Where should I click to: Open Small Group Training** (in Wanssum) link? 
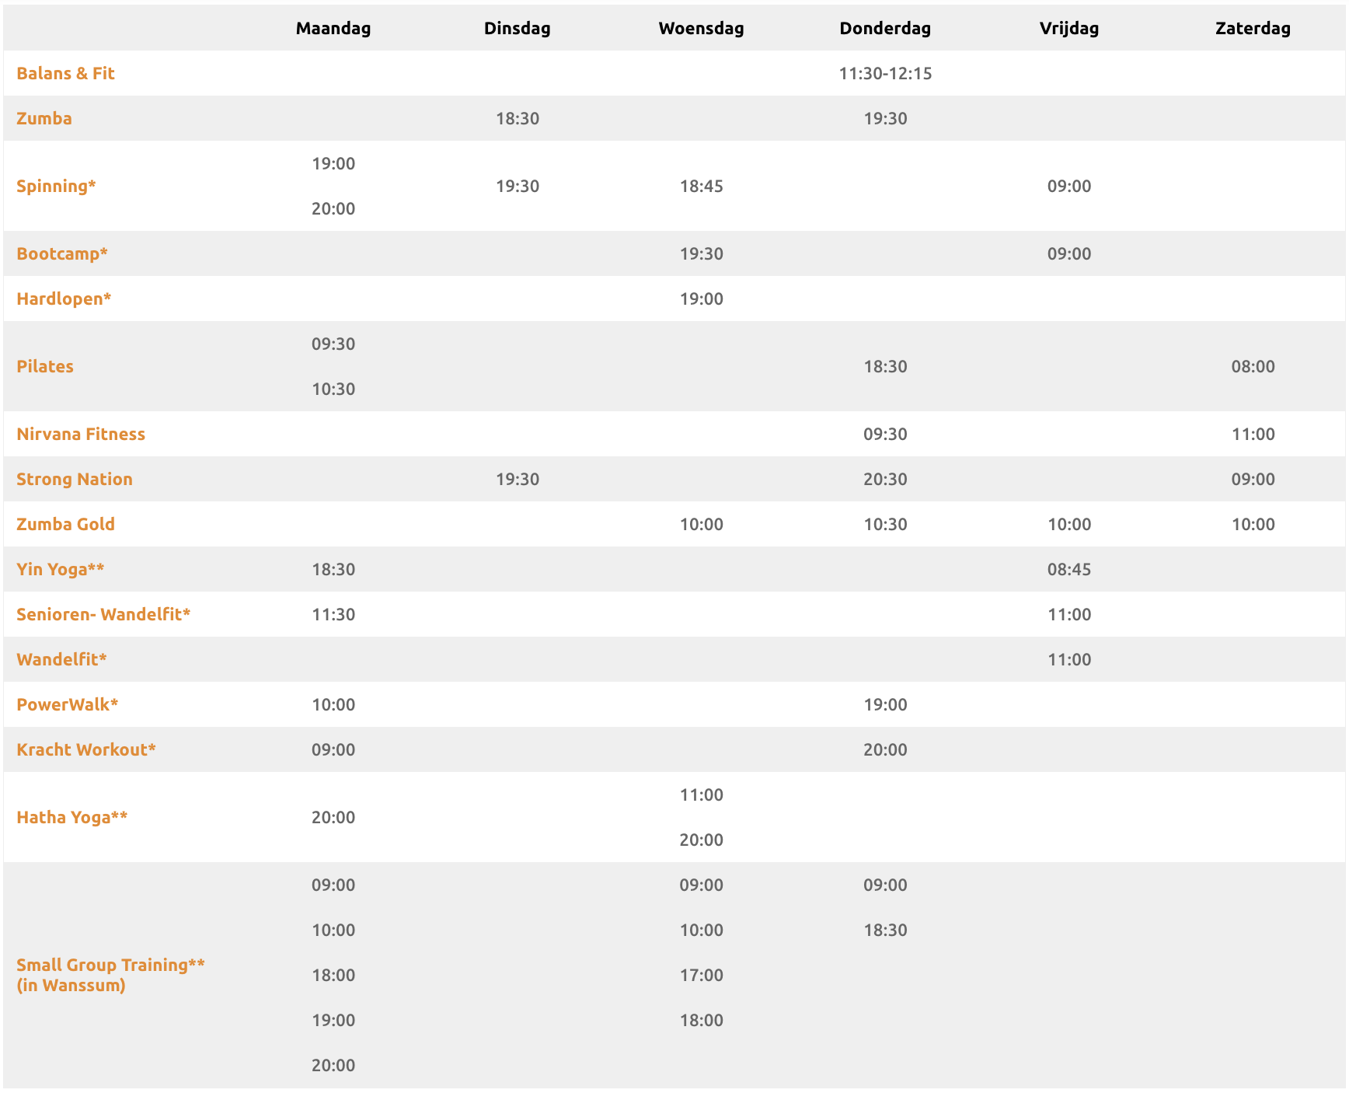pos(110,976)
